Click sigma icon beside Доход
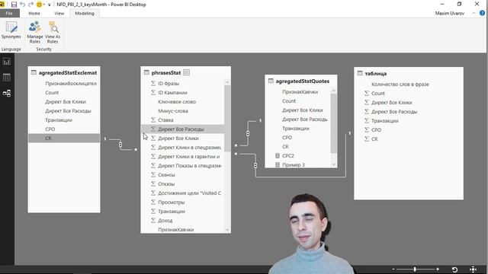Image resolution: width=488 pixels, height=274 pixels. pyautogui.click(x=153, y=220)
